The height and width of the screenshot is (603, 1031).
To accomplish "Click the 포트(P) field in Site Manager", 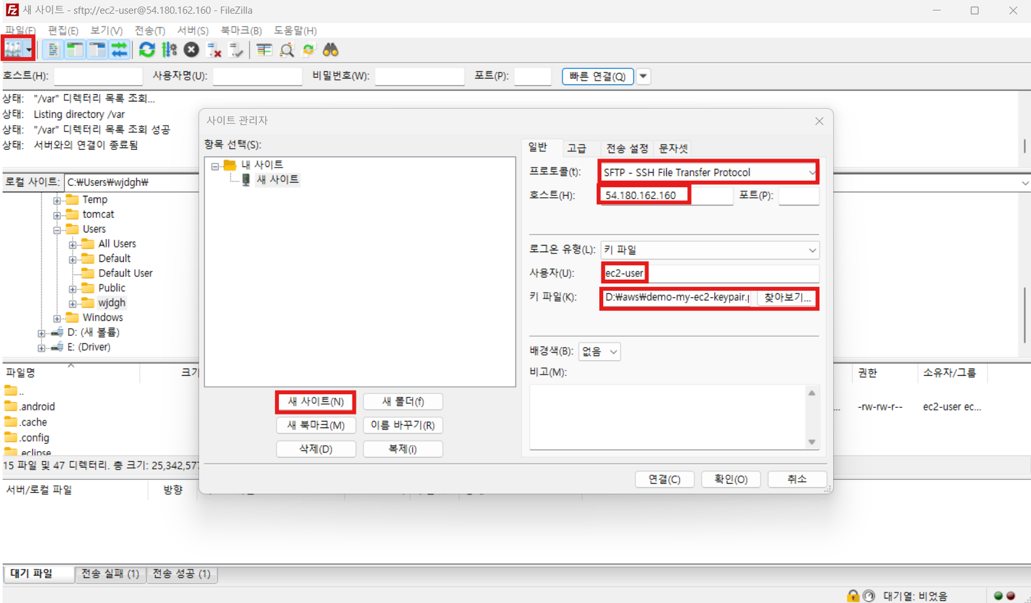I will click(x=798, y=195).
